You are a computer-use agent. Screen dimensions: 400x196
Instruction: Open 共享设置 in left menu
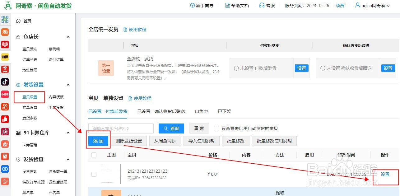pyautogui.click(x=30, y=108)
